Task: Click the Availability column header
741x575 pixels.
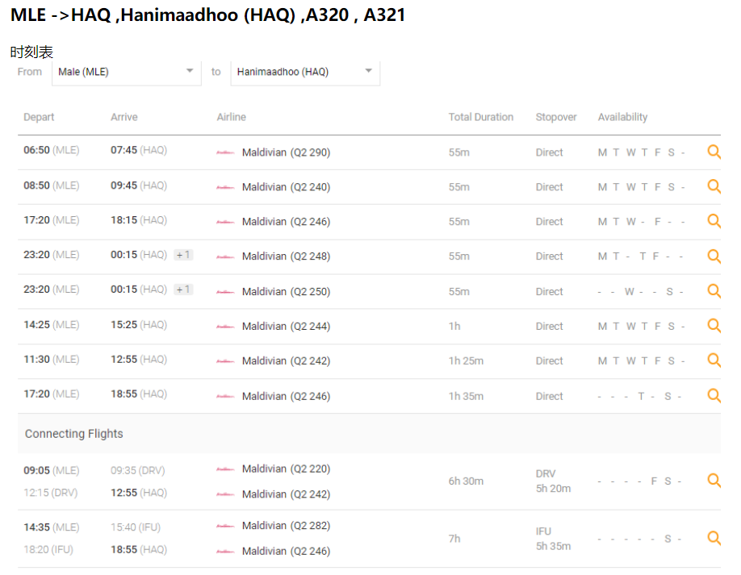Action: [x=622, y=117]
